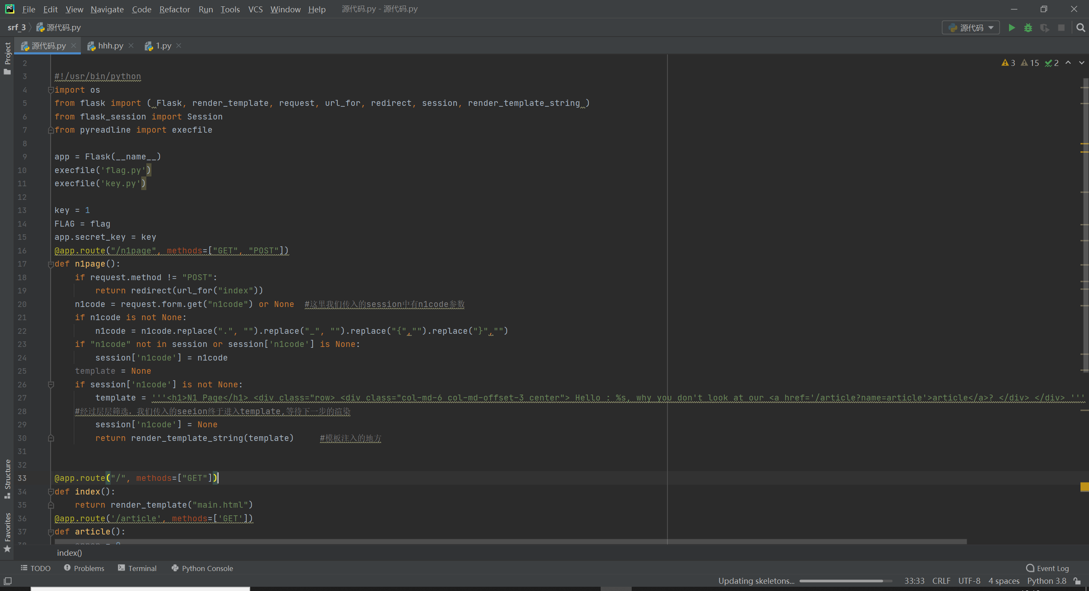The image size is (1089, 591).
Task: Collapse the import block at line 4
Action: pos(51,90)
